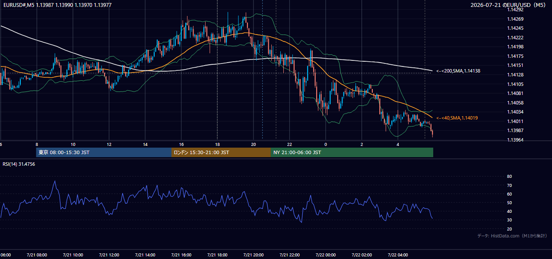This screenshot has width=552, height=259.
Task: Click price axis value 1.14175
Action: [515, 56]
